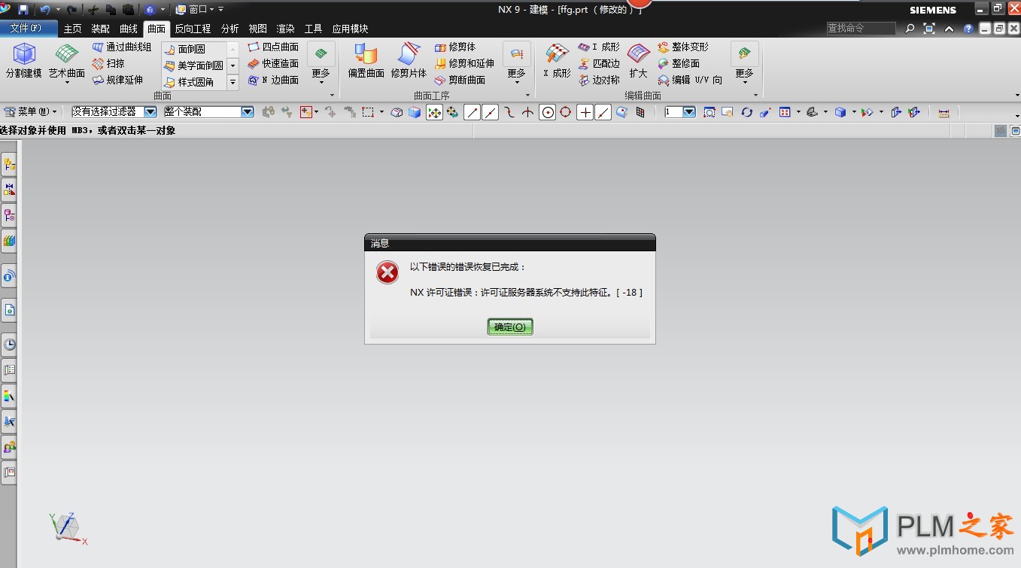Switch to the 应用模块 tab
The height and width of the screenshot is (568, 1021).
[351, 29]
